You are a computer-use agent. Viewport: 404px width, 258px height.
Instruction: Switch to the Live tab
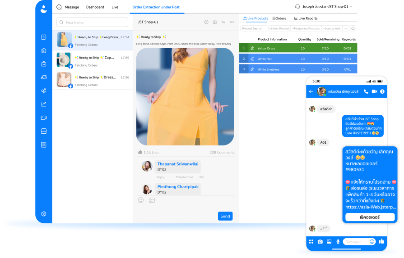(x=115, y=7)
